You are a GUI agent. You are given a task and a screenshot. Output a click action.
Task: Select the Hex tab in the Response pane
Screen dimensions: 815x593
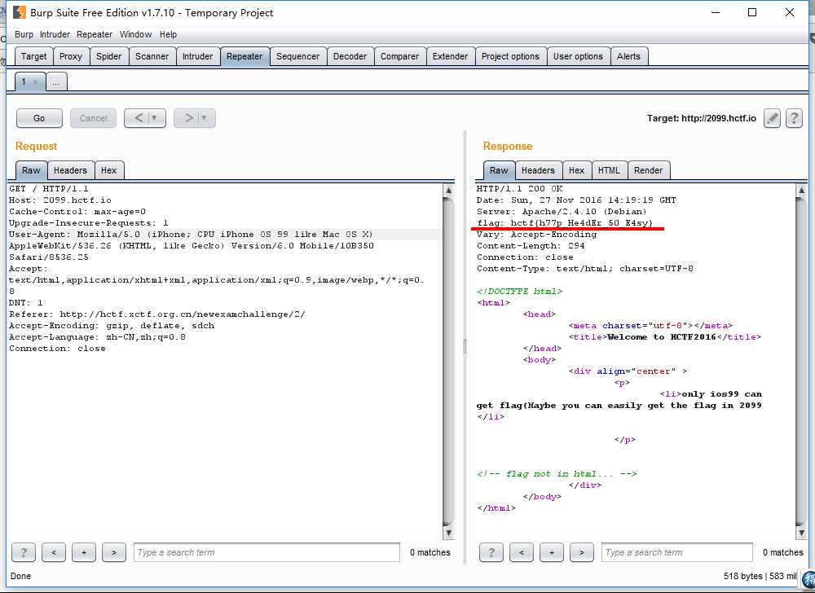coord(576,170)
